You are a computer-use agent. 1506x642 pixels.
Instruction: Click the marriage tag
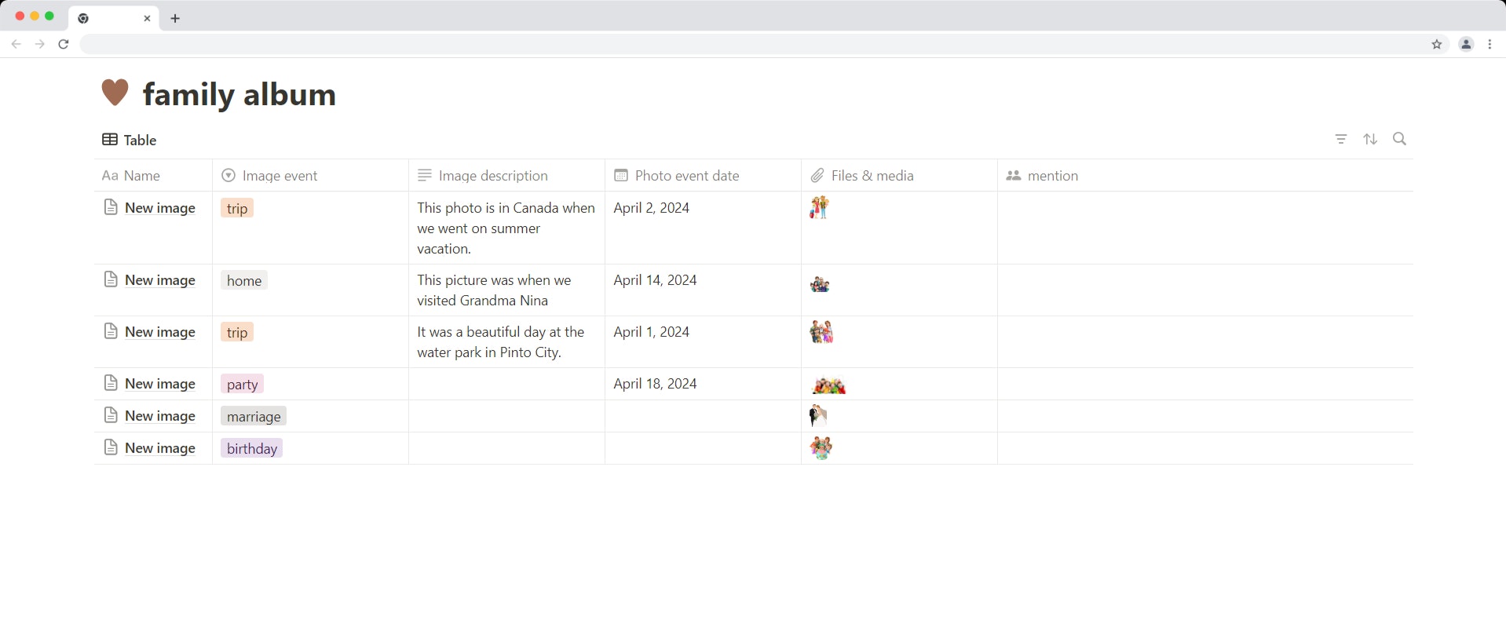coord(254,416)
